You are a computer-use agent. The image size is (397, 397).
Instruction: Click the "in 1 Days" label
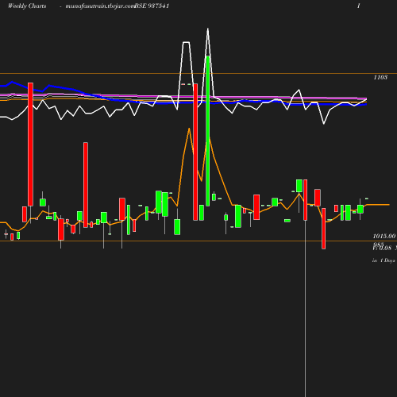(x=384, y=260)
